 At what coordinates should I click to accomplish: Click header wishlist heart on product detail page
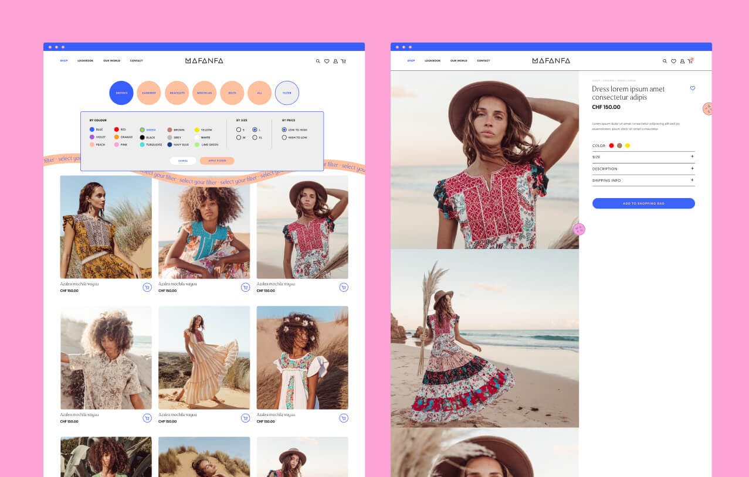673,61
